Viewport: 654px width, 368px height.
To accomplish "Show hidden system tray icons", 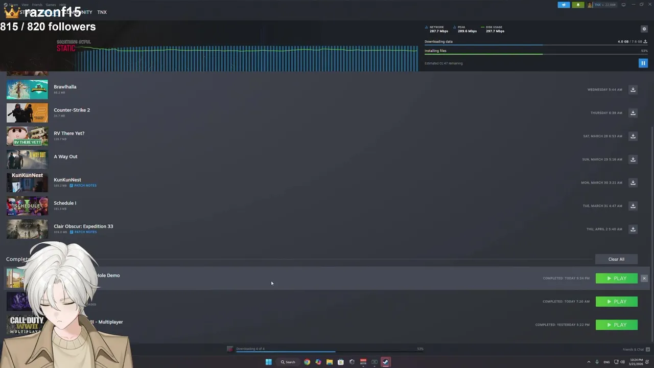I will 588,362.
